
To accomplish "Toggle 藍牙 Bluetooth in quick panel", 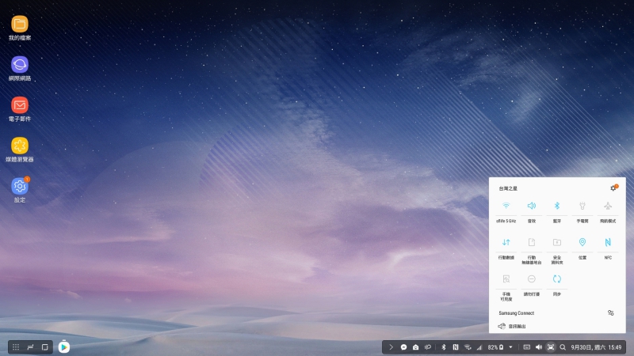I will pyautogui.click(x=557, y=206).
